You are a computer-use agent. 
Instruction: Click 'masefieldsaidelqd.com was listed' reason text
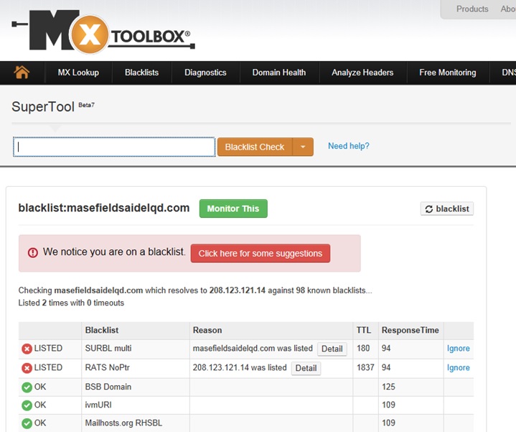253,349
